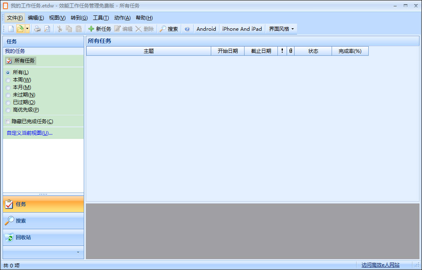Click the Paste clipboard icon
The image size is (422, 270).
pyautogui.click(x=79, y=29)
